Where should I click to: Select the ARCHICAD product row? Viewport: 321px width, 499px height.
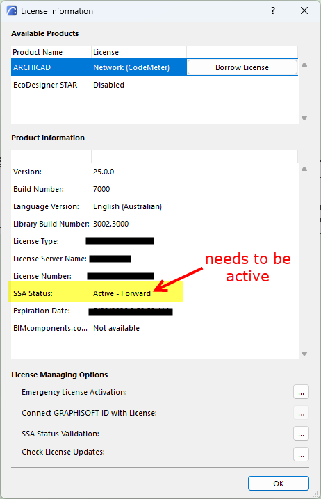(x=154, y=67)
